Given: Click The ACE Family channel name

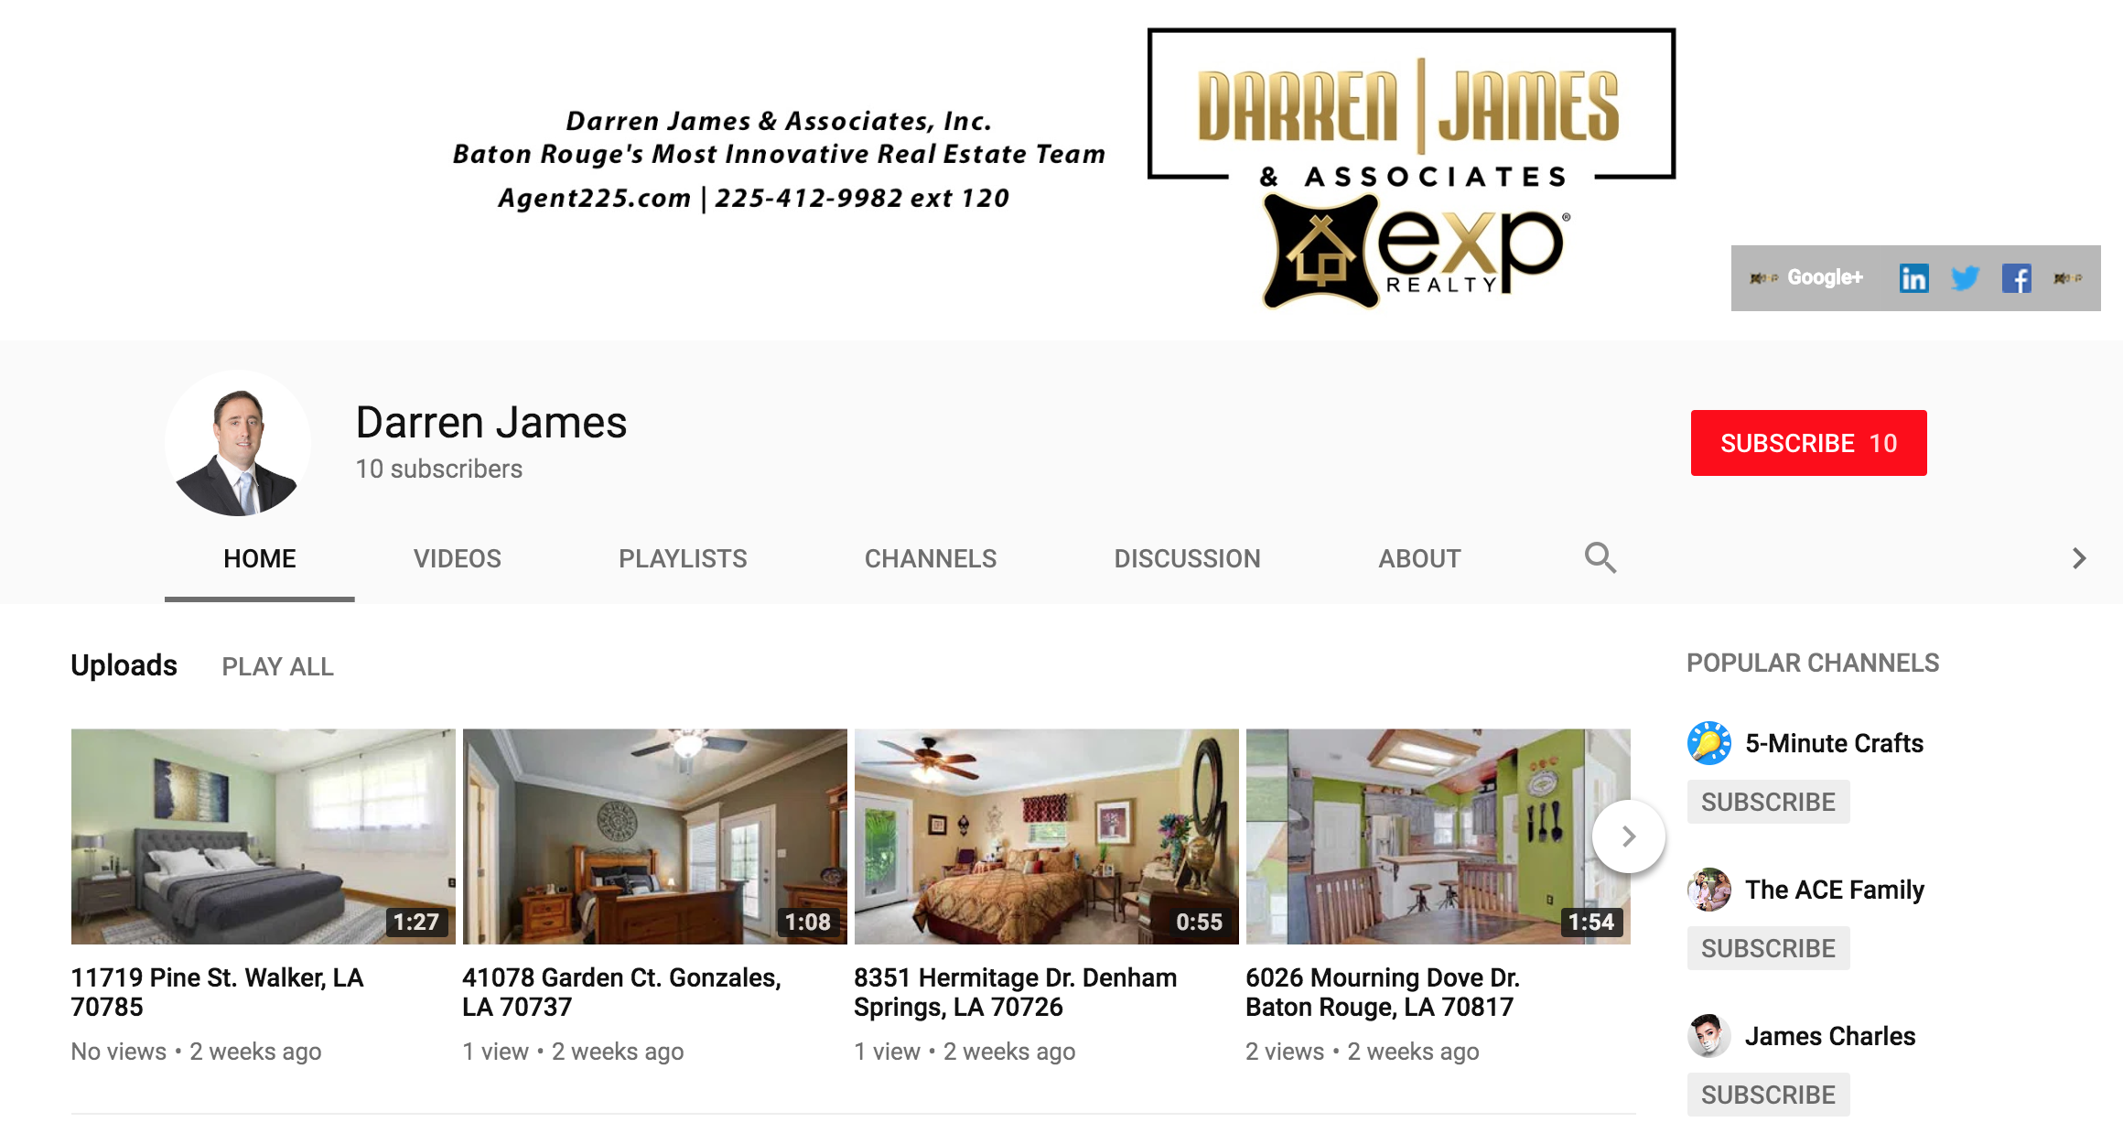Looking at the screenshot, I should coord(1834,890).
